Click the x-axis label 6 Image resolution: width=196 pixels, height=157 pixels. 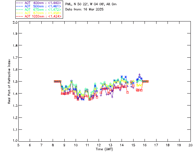point(30,145)
